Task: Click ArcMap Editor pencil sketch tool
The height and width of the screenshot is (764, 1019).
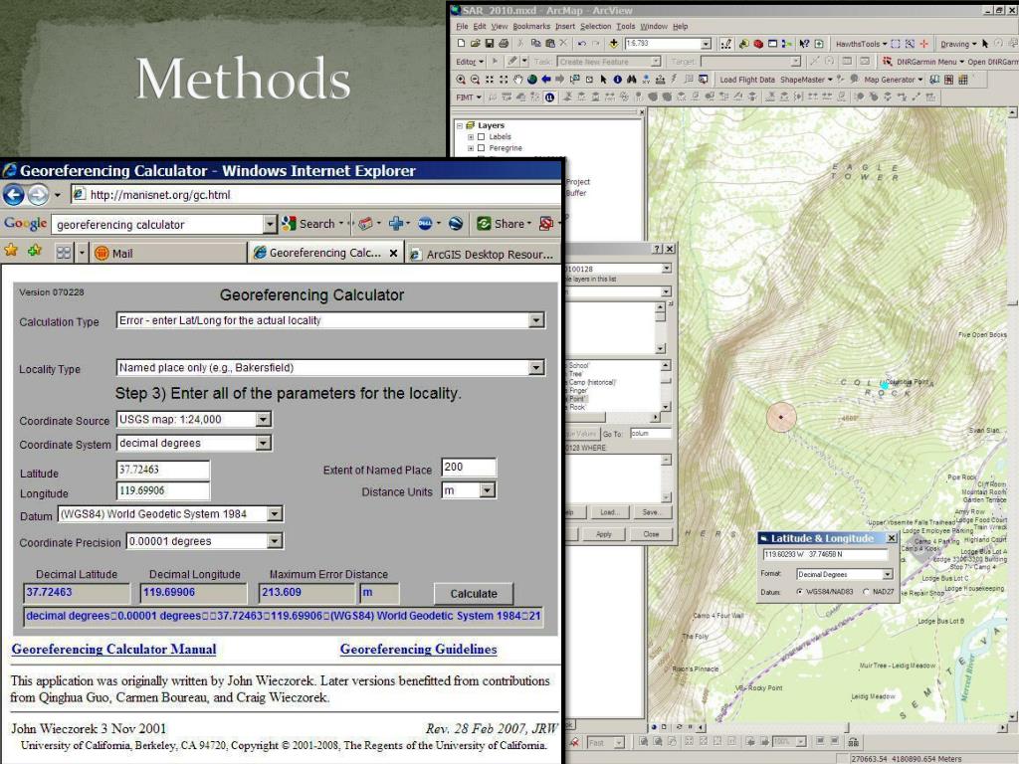Action: click(512, 61)
